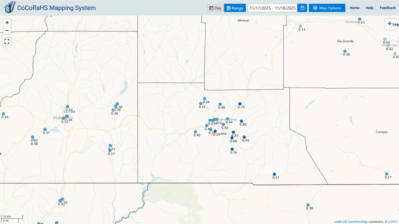Select the station marker reading 0.34
Screen dimensions: 399x224
[205, 98]
